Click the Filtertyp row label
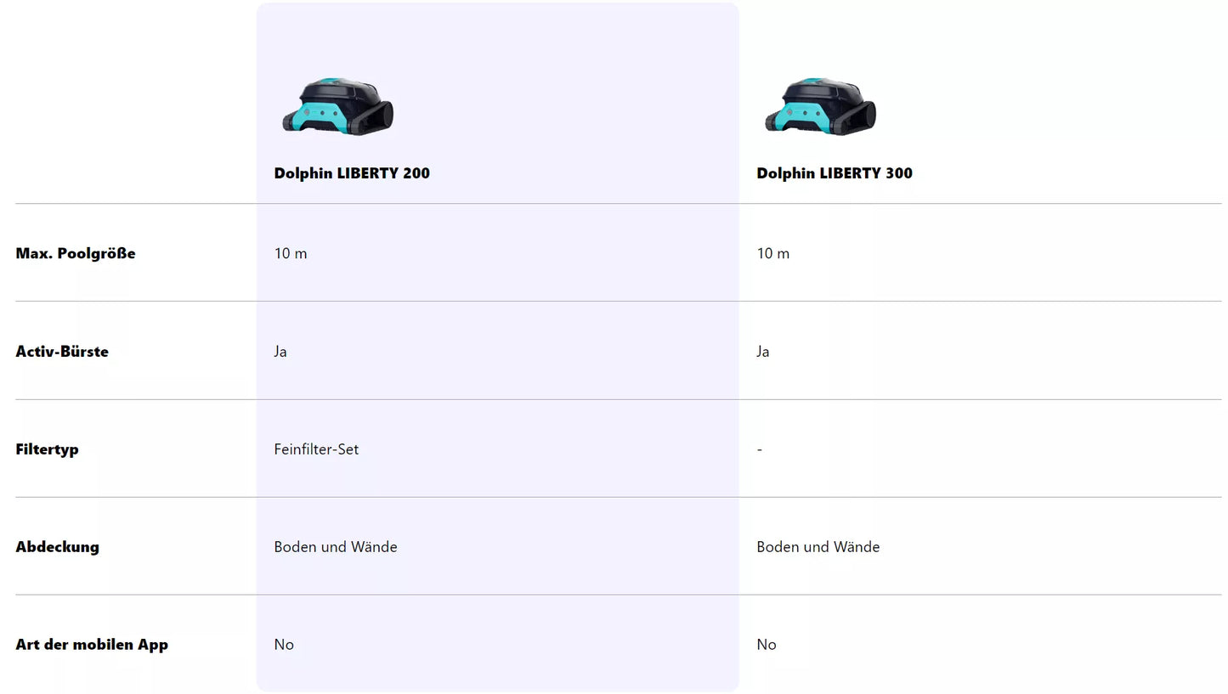 click(x=47, y=449)
